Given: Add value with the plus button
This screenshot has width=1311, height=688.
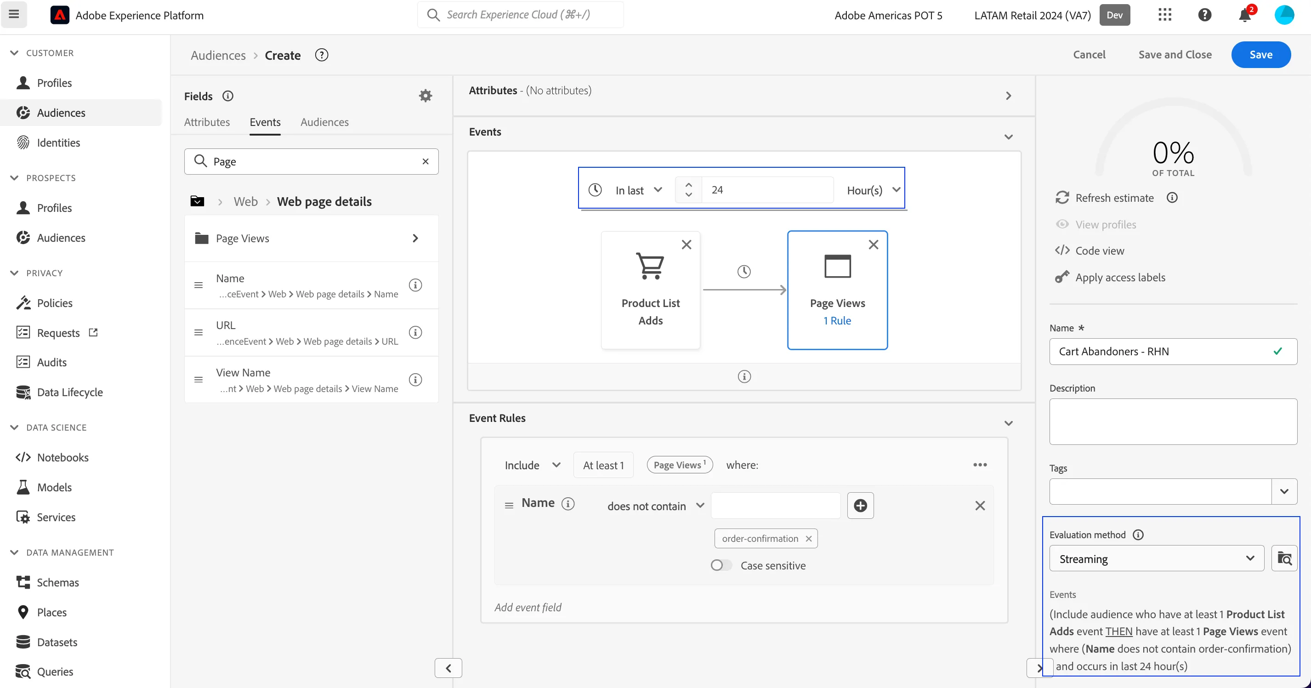Looking at the screenshot, I should pyautogui.click(x=860, y=505).
